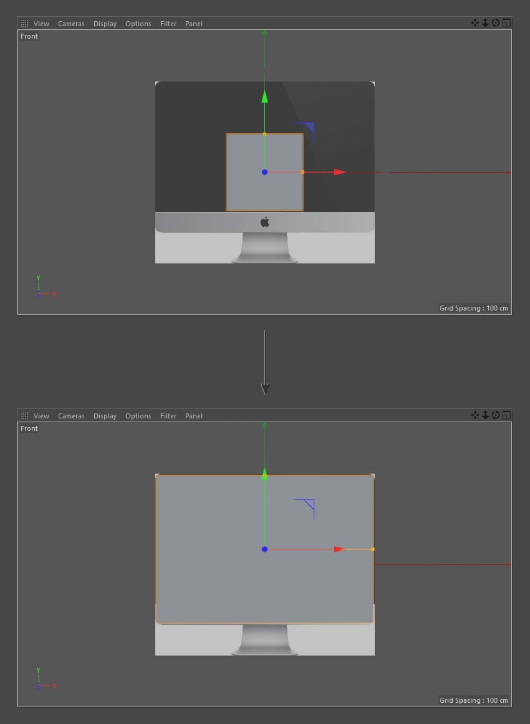This screenshot has width=530, height=724.
Task: Click the move-camera icon of upper viewport
Action: (475, 23)
